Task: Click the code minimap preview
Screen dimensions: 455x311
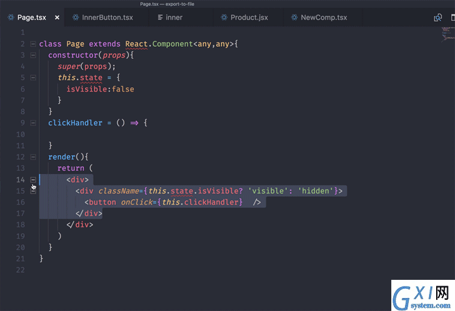Action: (448, 34)
